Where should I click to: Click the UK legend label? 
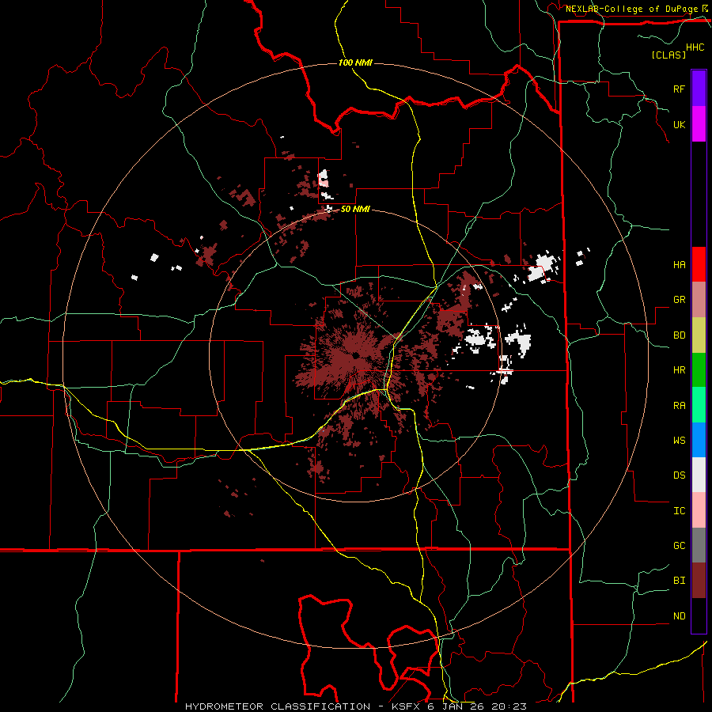679,124
